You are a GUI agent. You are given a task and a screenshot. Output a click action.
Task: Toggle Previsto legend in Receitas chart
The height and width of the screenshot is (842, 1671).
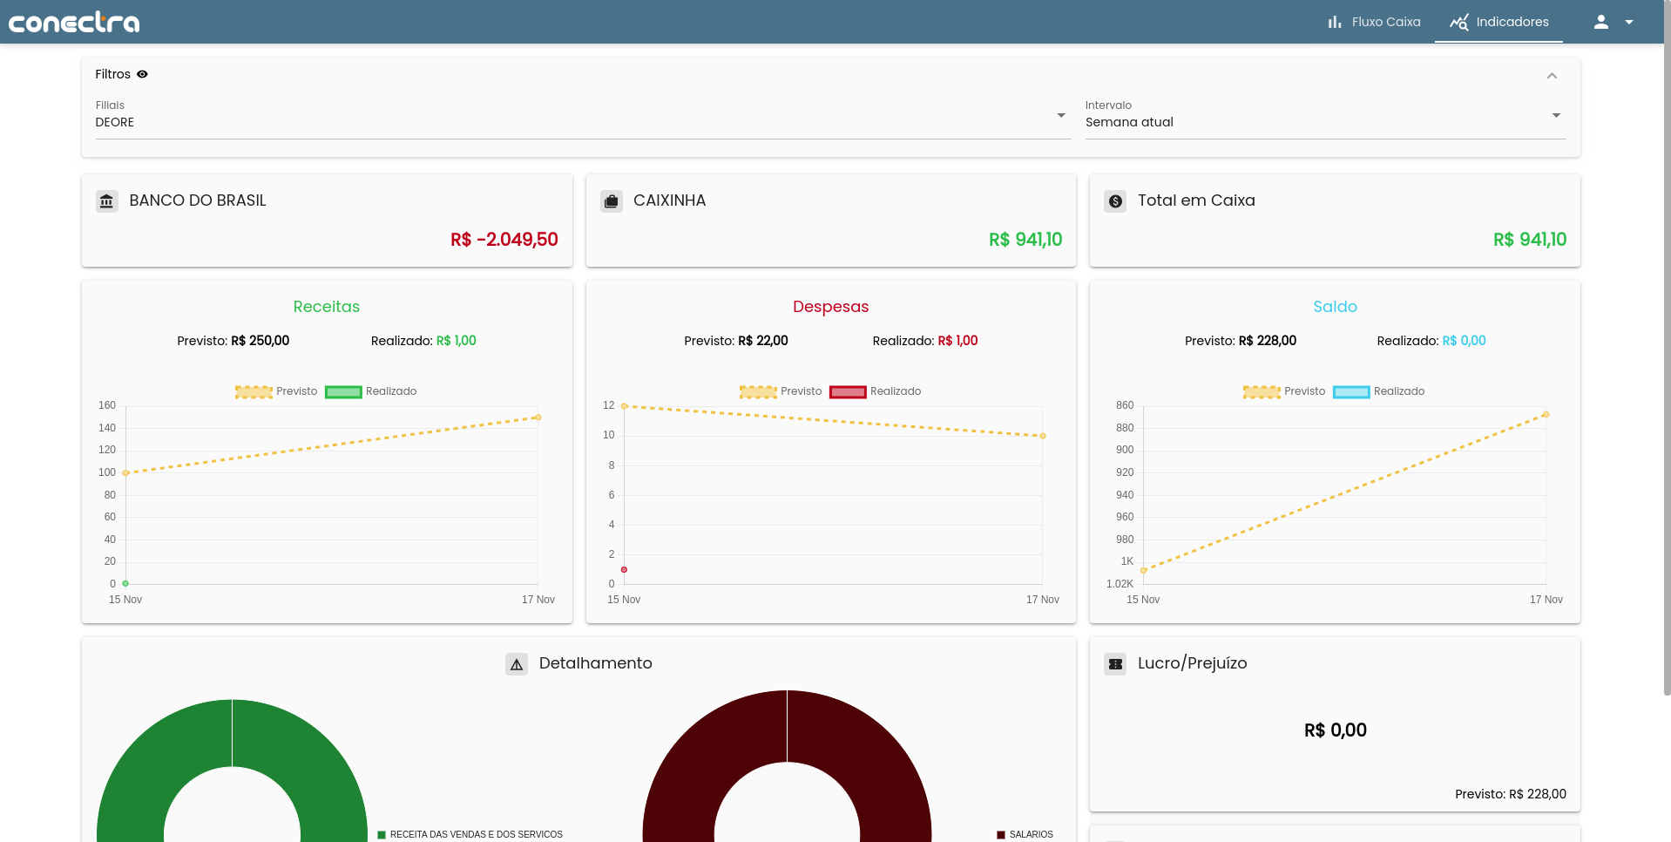(276, 391)
